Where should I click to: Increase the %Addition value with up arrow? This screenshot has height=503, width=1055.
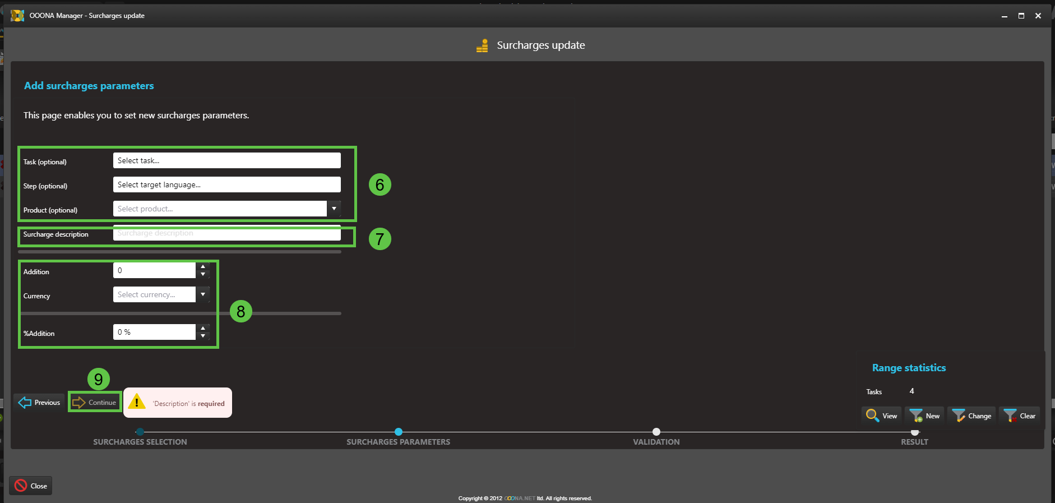tap(203, 328)
